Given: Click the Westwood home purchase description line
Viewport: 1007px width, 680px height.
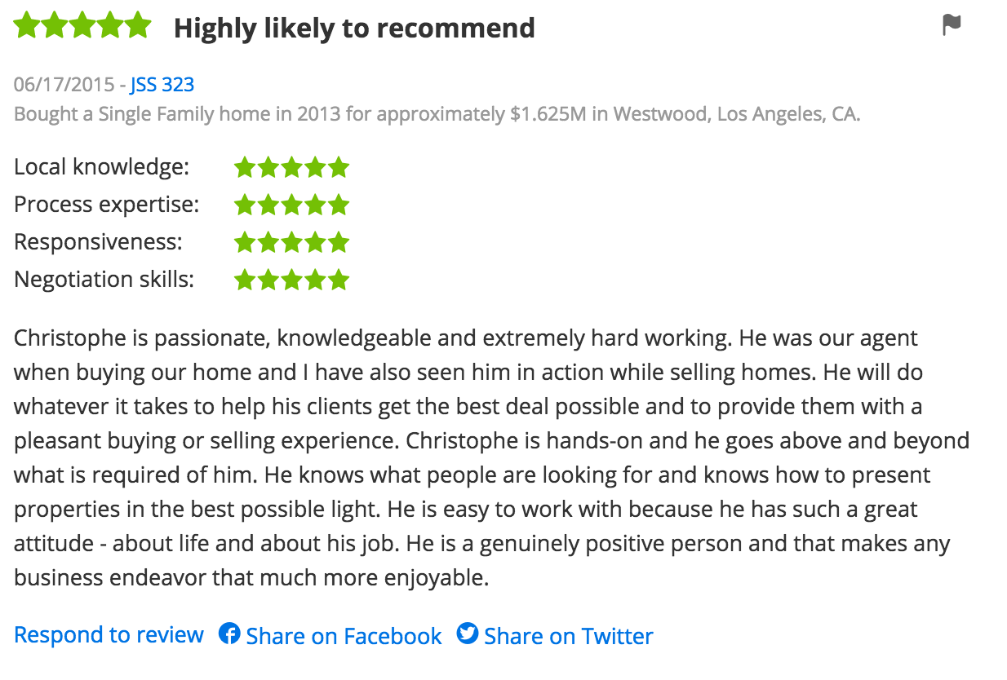Looking at the screenshot, I should coord(437,114).
